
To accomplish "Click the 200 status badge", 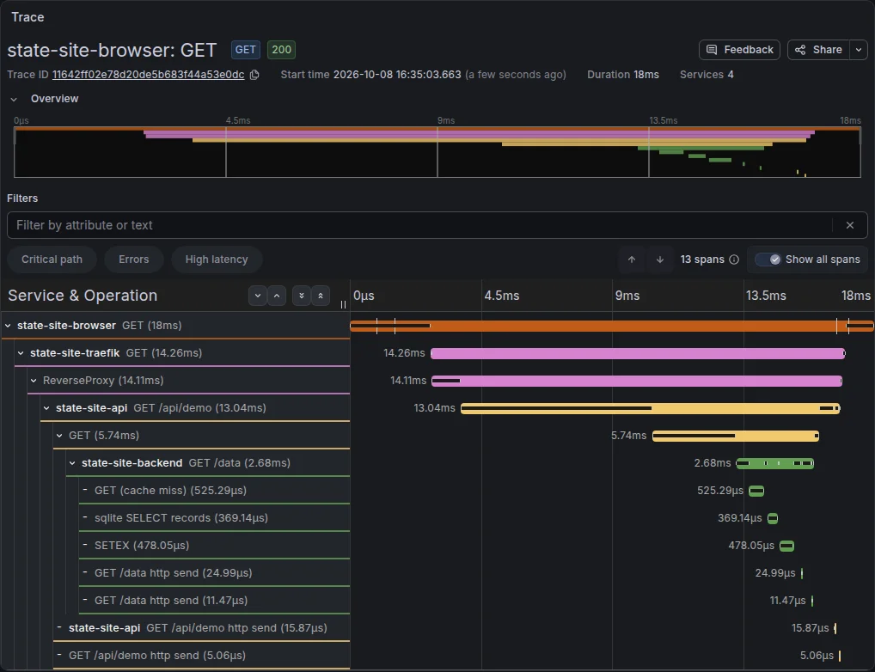I will click(281, 50).
